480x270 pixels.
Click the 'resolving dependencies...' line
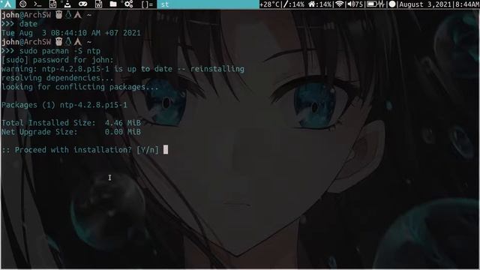pyautogui.click(x=57, y=78)
